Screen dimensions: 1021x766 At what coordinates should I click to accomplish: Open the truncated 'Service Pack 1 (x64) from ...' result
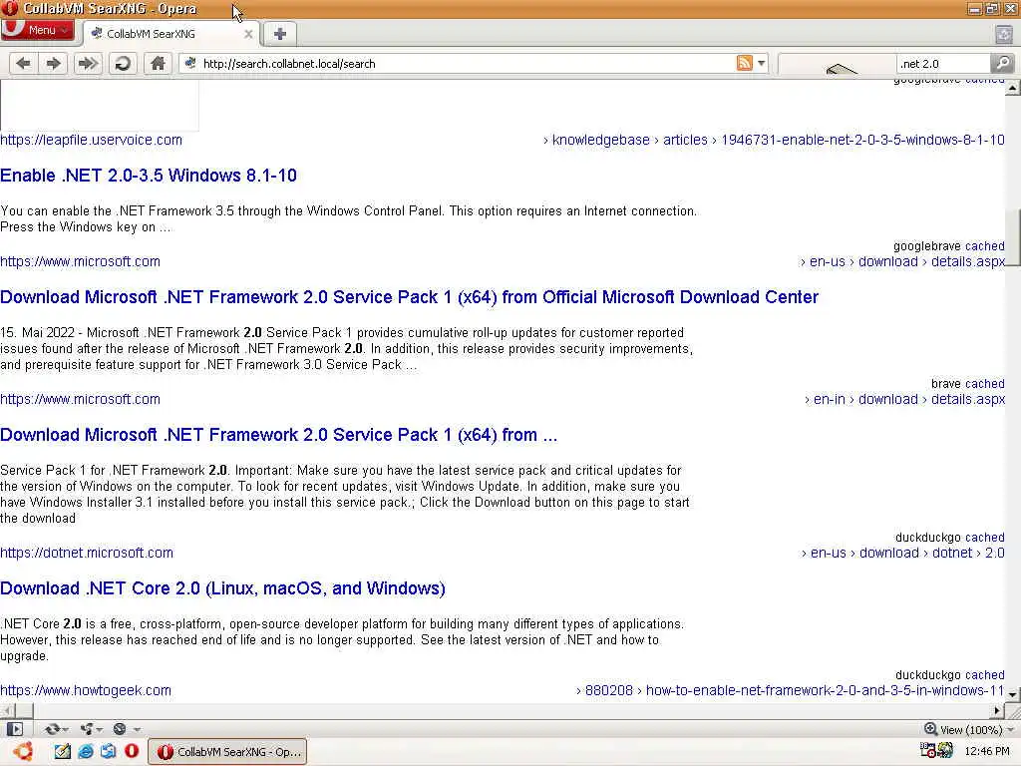coord(279,435)
